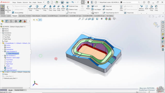The width and height of the screenshot is (165, 93).
Task: Click the feature tree filter field
Action: click(15, 24)
